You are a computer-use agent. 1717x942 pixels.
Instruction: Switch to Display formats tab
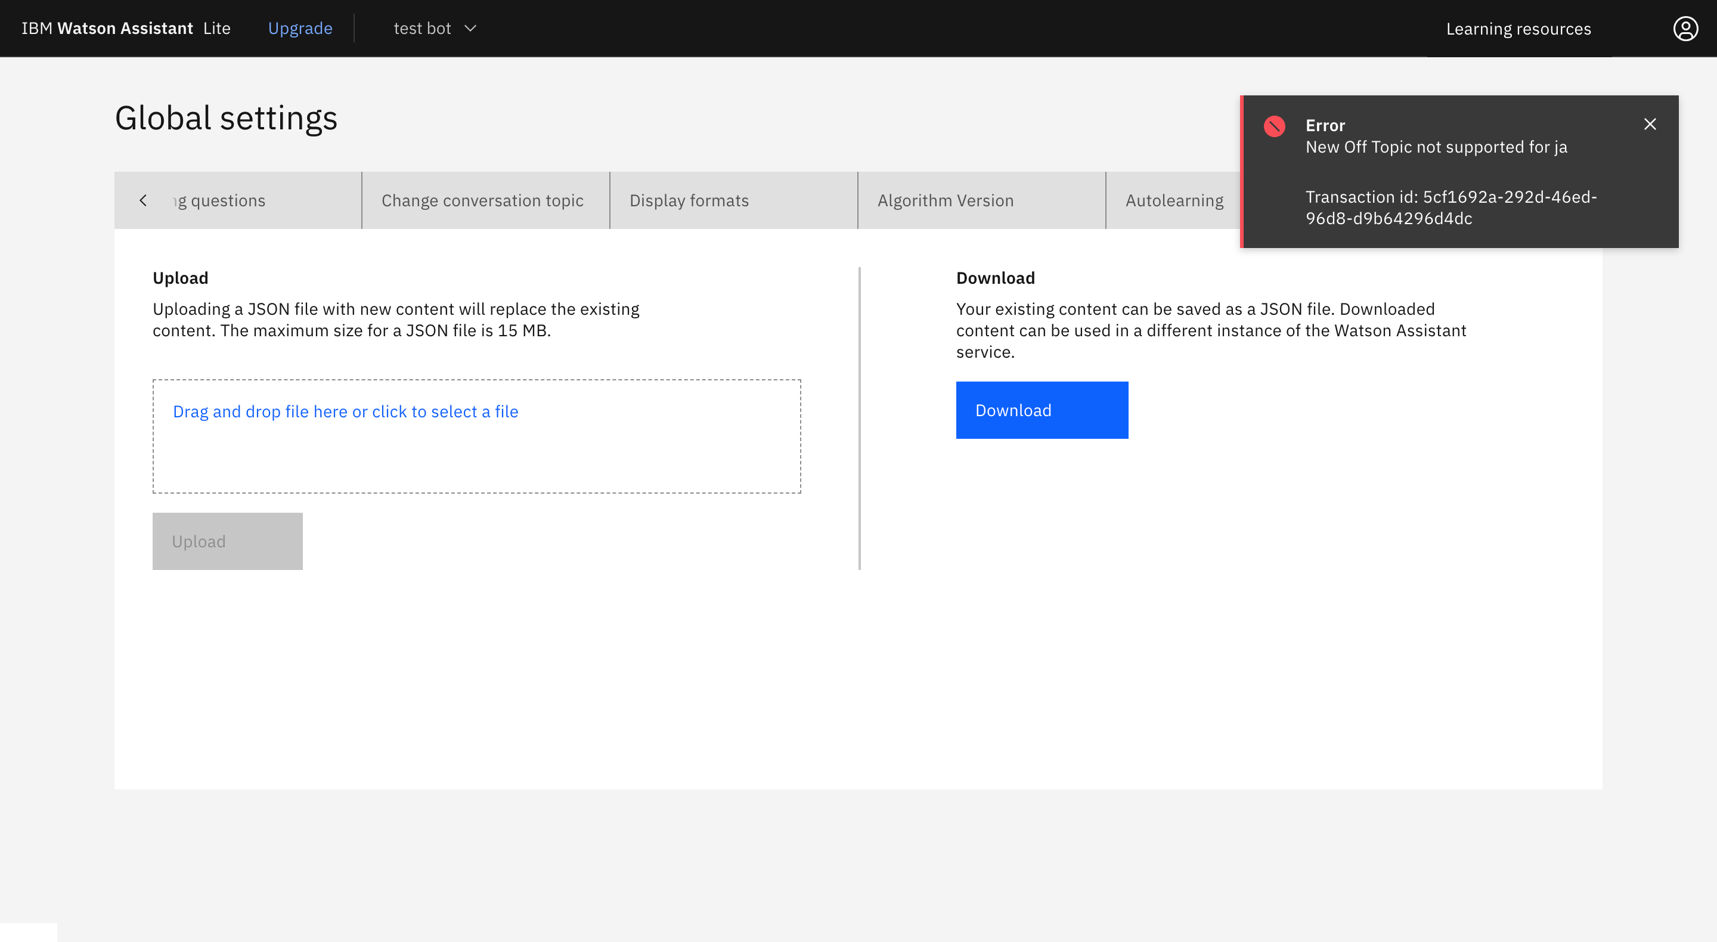click(x=689, y=201)
